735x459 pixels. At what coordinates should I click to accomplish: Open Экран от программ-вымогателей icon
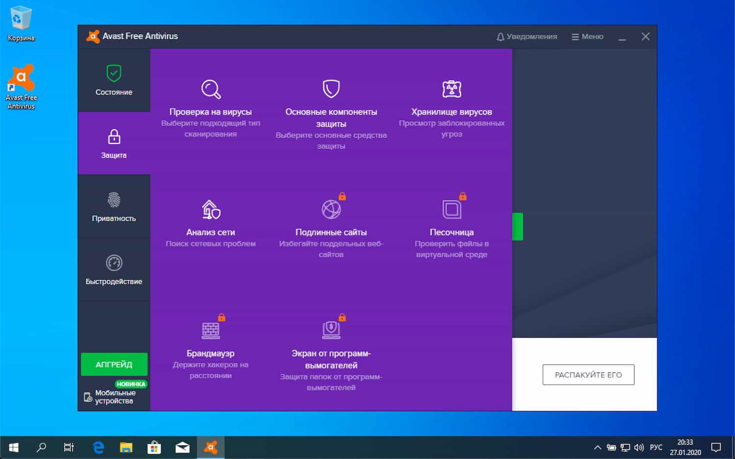click(331, 330)
